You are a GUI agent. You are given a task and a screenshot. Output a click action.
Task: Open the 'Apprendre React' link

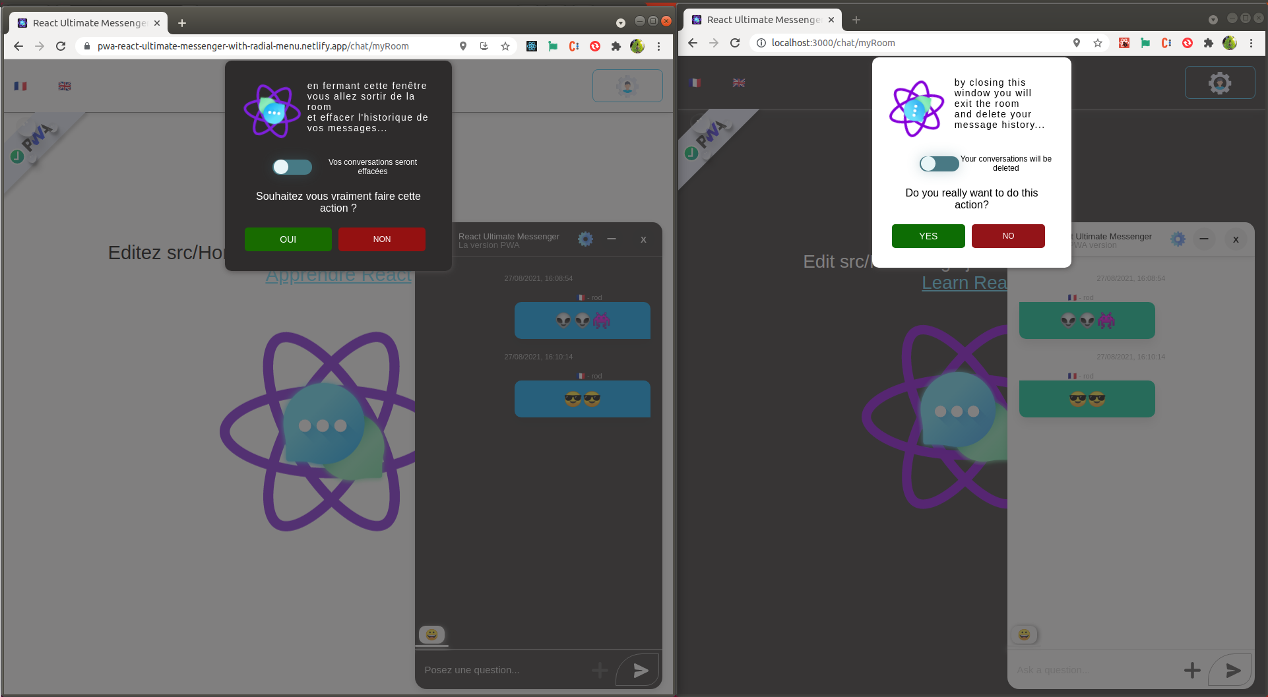click(x=338, y=276)
